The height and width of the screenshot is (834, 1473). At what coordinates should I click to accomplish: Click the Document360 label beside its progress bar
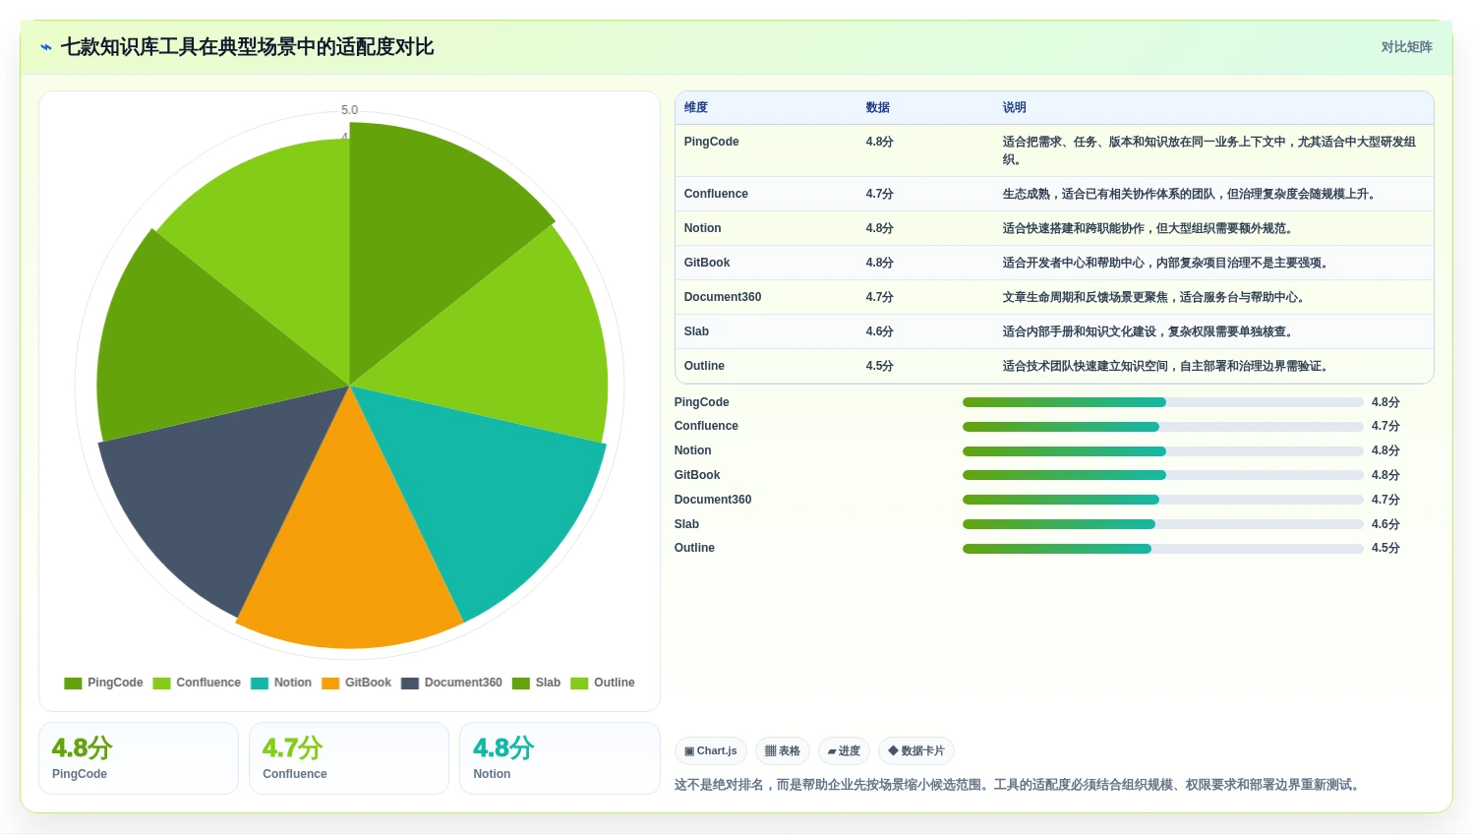713,500
